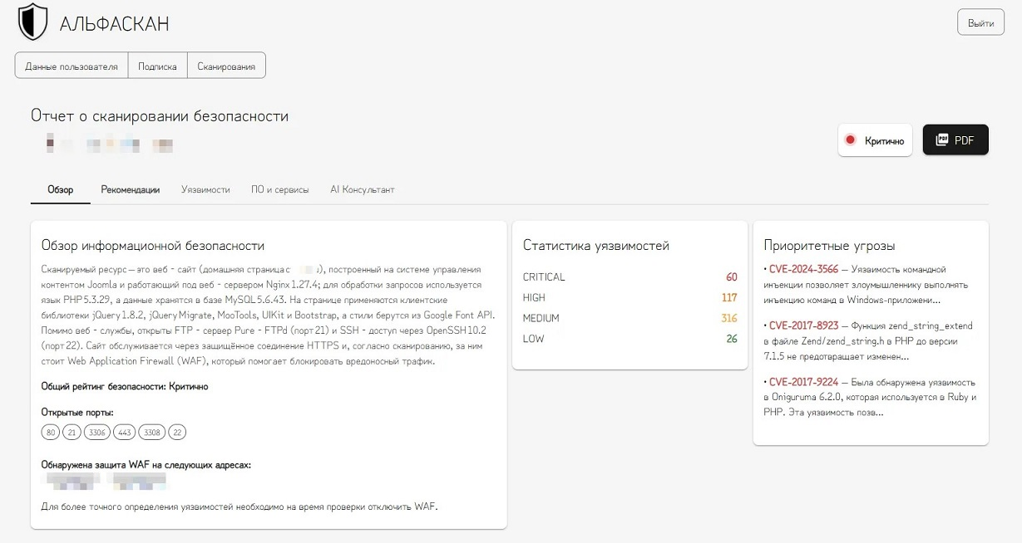The image size is (1022, 543).
Task: Open CVE-2017-9224 threat link
Action: [x=803, y=382]
